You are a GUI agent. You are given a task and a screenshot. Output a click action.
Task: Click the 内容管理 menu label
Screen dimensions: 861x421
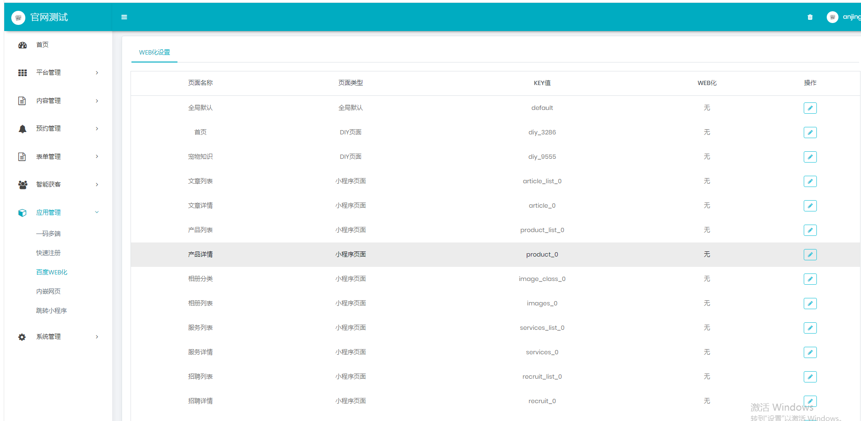pos(48,101)
